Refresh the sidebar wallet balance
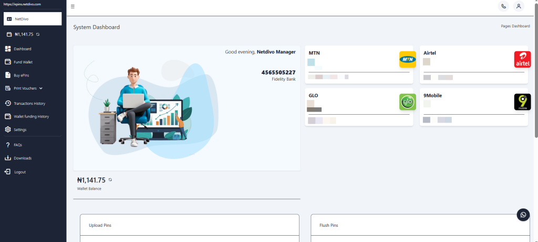Viewport: 538px width, 242px height. (38, 34)
